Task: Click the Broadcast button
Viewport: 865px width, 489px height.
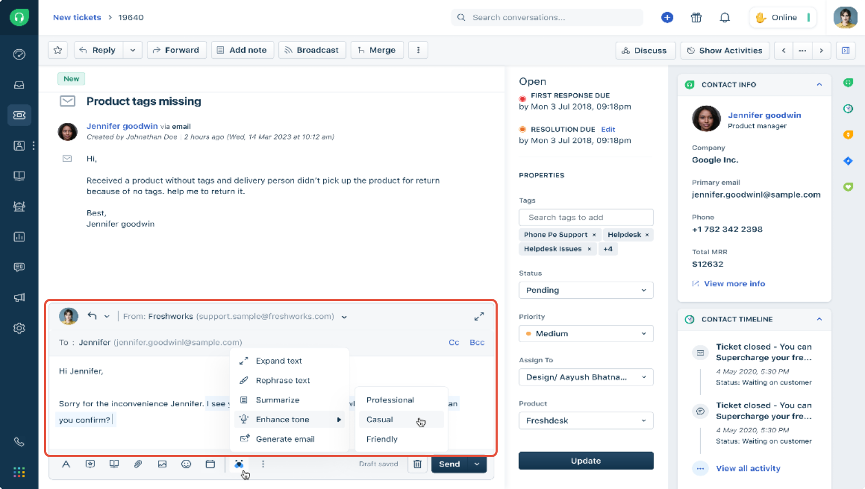Action: click(312, 50)
